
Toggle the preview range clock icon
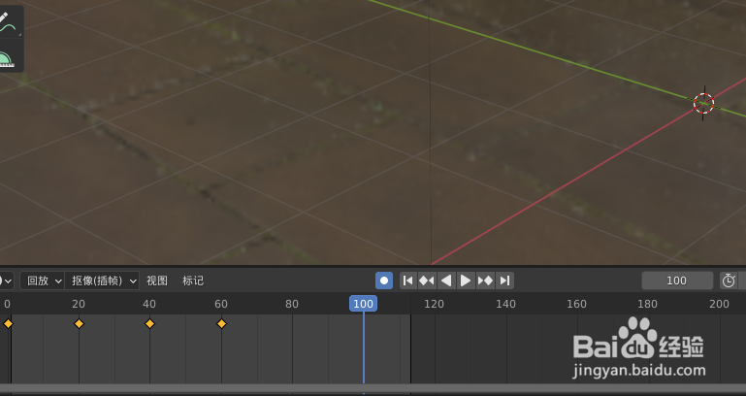[x=729, y=280]
